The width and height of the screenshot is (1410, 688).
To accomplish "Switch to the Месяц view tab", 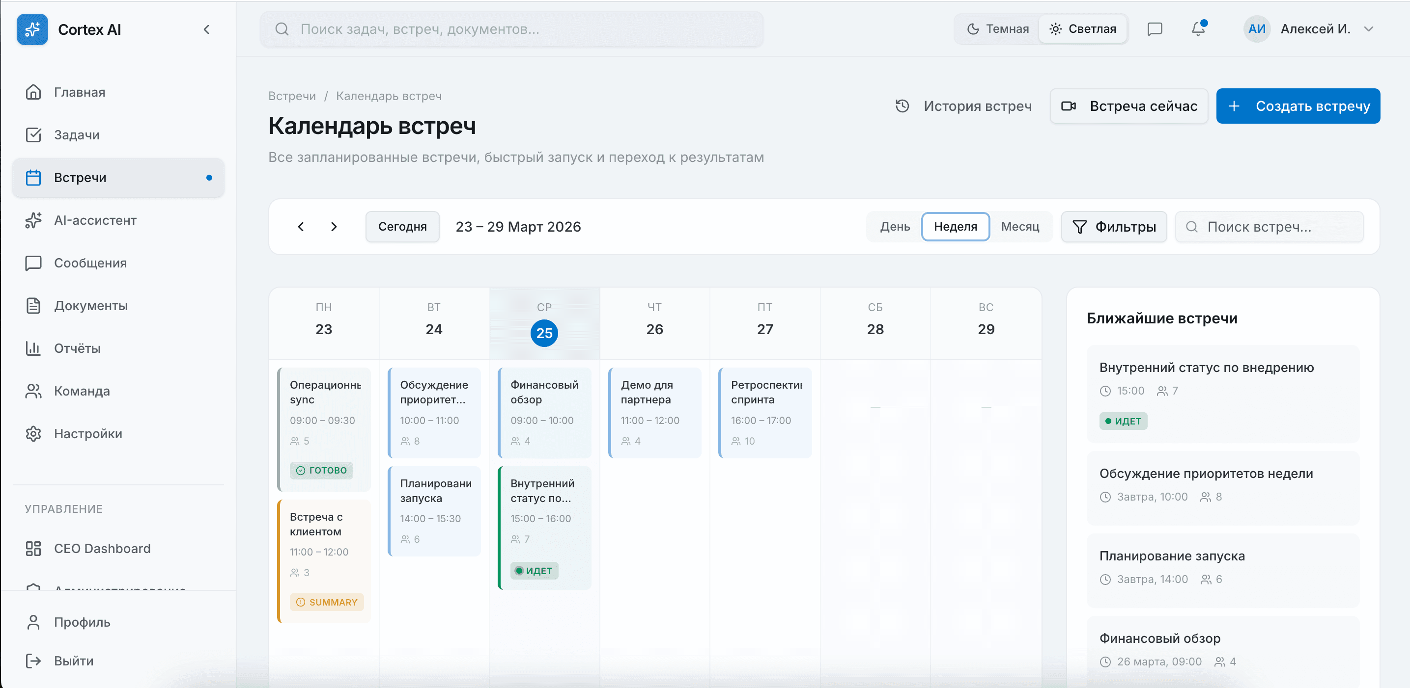I will 1019,226.
